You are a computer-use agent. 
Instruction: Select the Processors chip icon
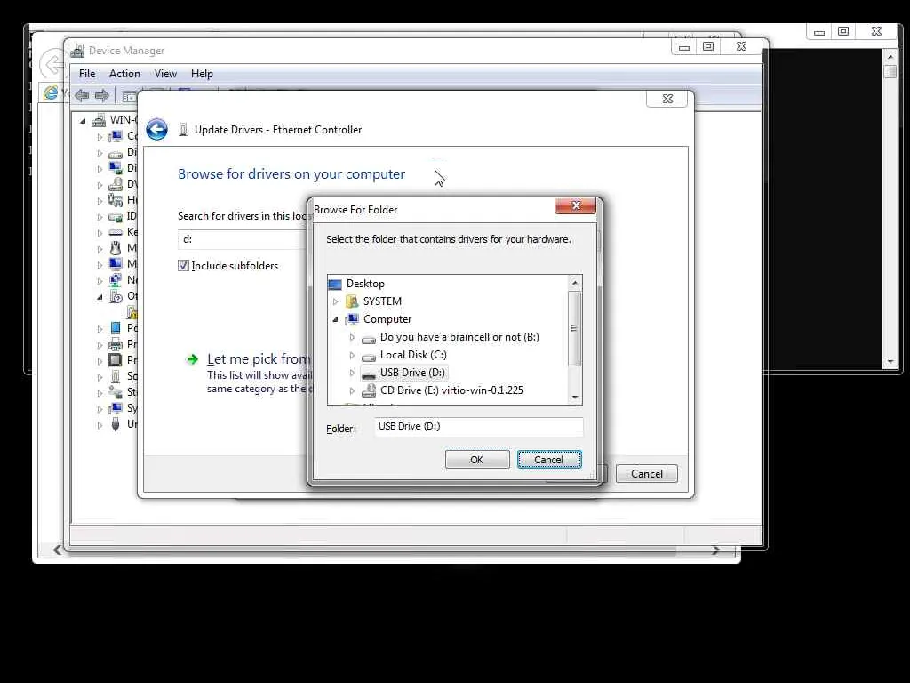116,360
